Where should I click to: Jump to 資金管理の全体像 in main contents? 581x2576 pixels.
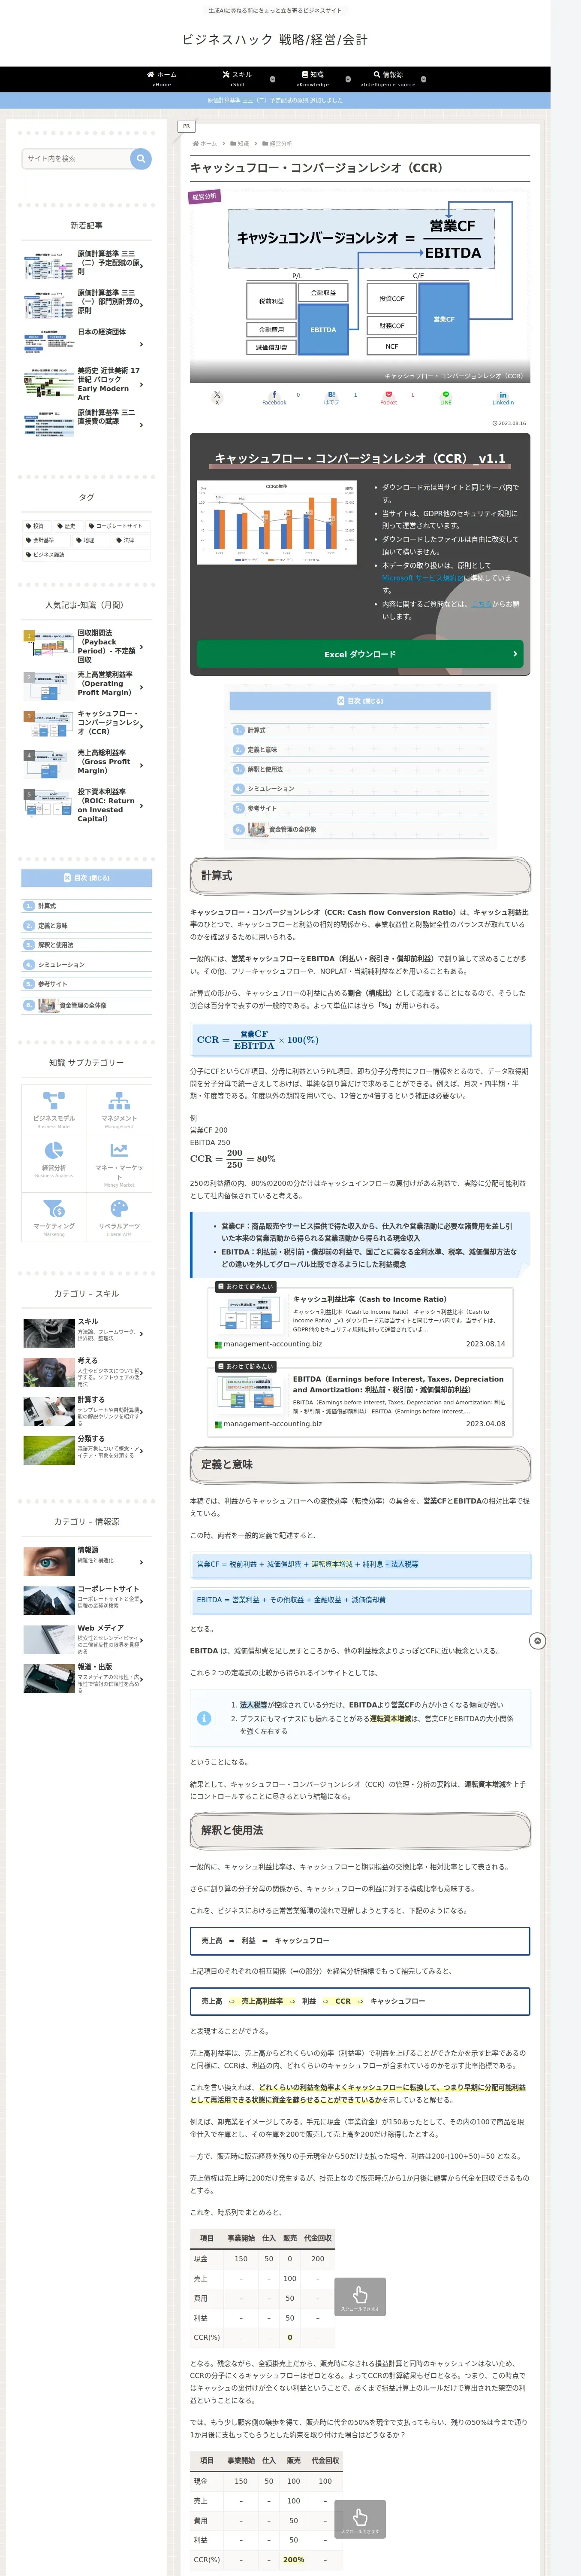pos(292,829)
